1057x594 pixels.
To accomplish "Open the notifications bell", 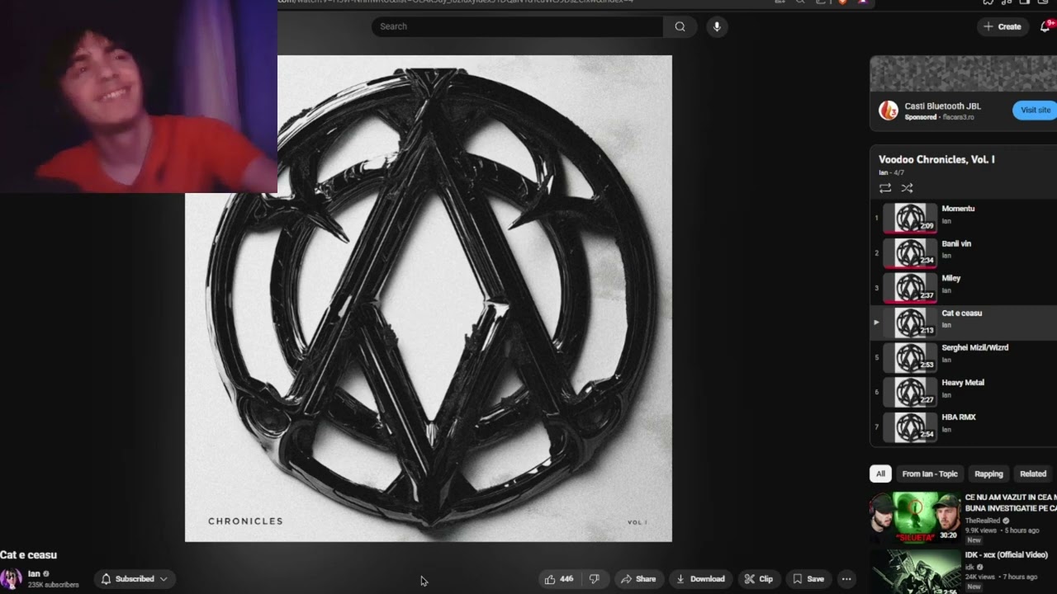I will pos(1045,26).
